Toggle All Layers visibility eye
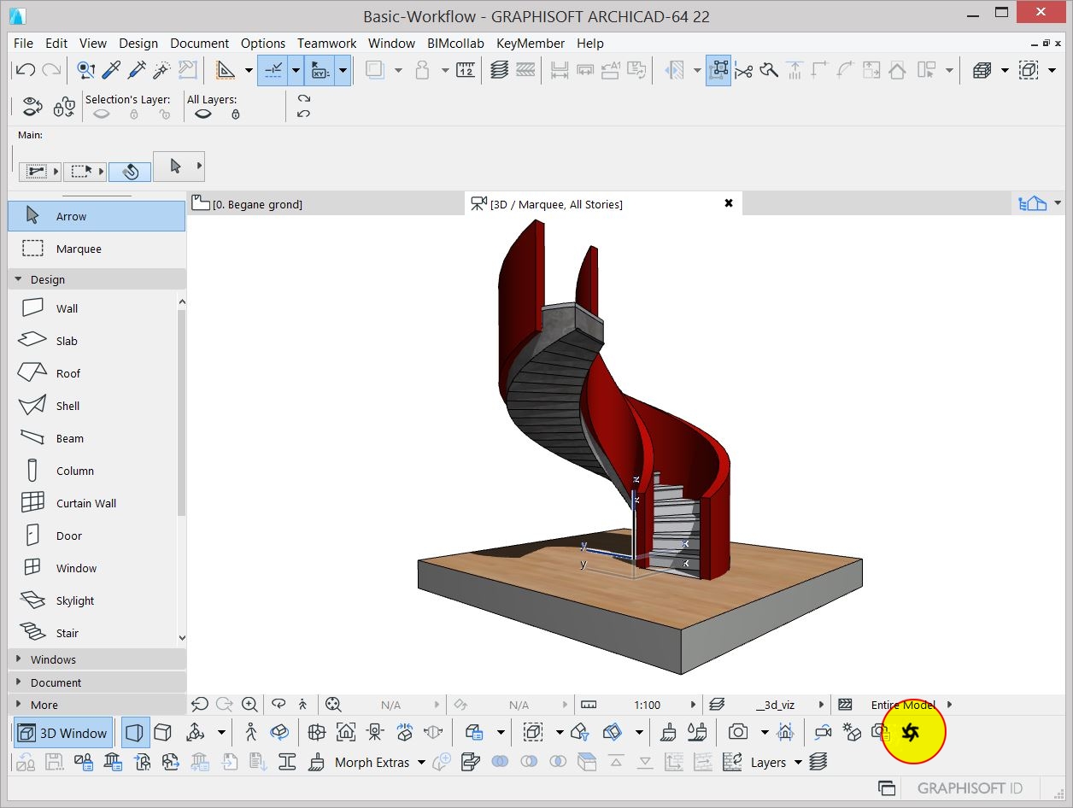 203,114
